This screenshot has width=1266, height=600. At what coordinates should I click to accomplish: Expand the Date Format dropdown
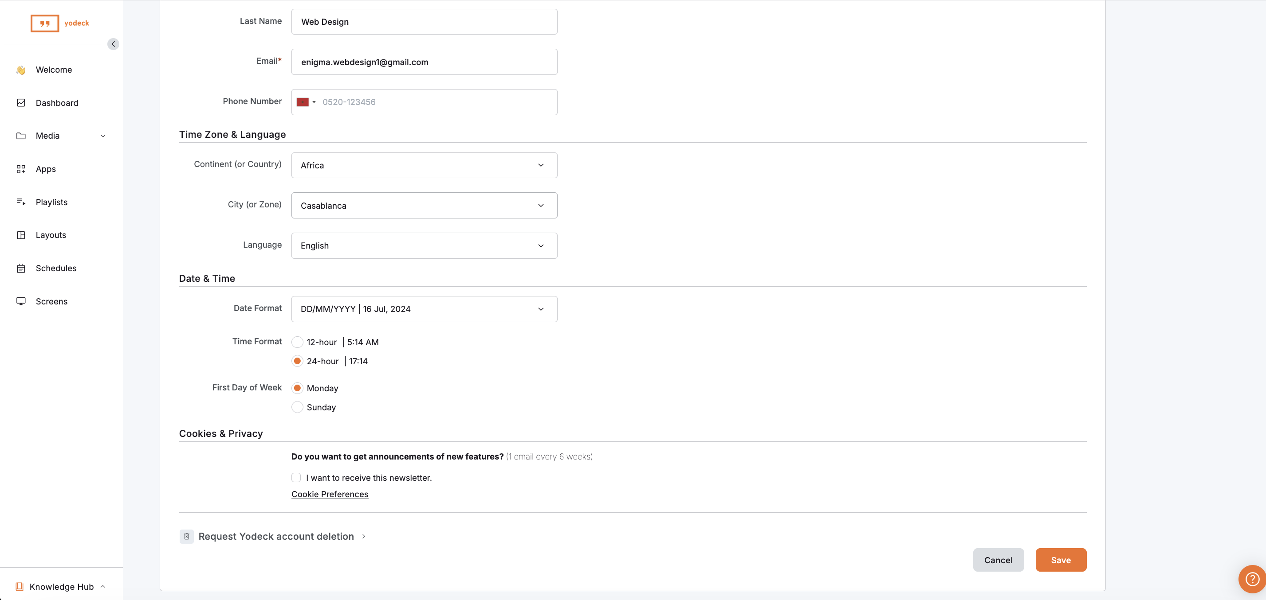424,309
